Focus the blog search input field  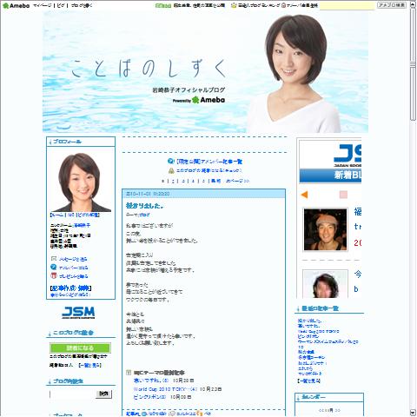click(x=72, y=394)
